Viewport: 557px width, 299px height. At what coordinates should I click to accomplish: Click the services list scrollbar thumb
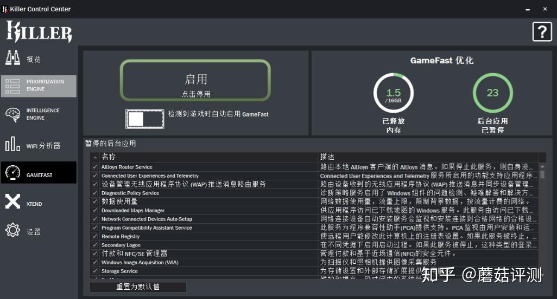click(542, 174)
